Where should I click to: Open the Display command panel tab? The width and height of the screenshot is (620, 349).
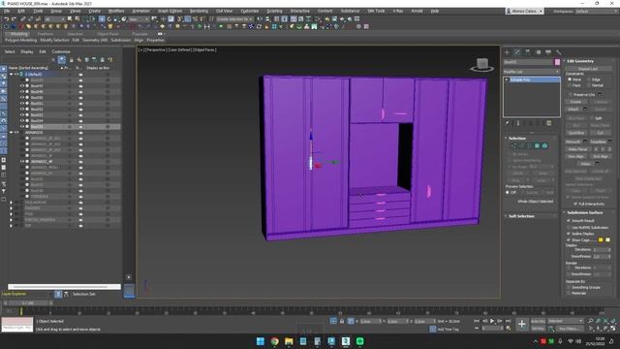point(548,52)
